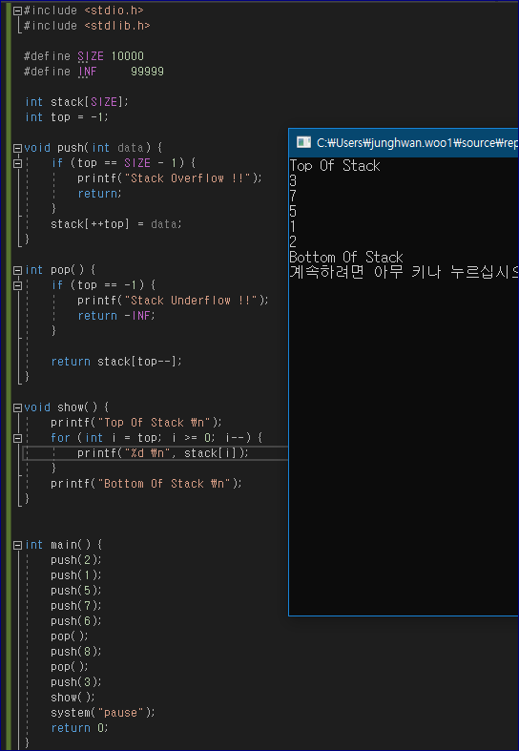Click '#define INF 99999' line
The width and height of the screenshot is (519, 751).
tap(93, 72)
